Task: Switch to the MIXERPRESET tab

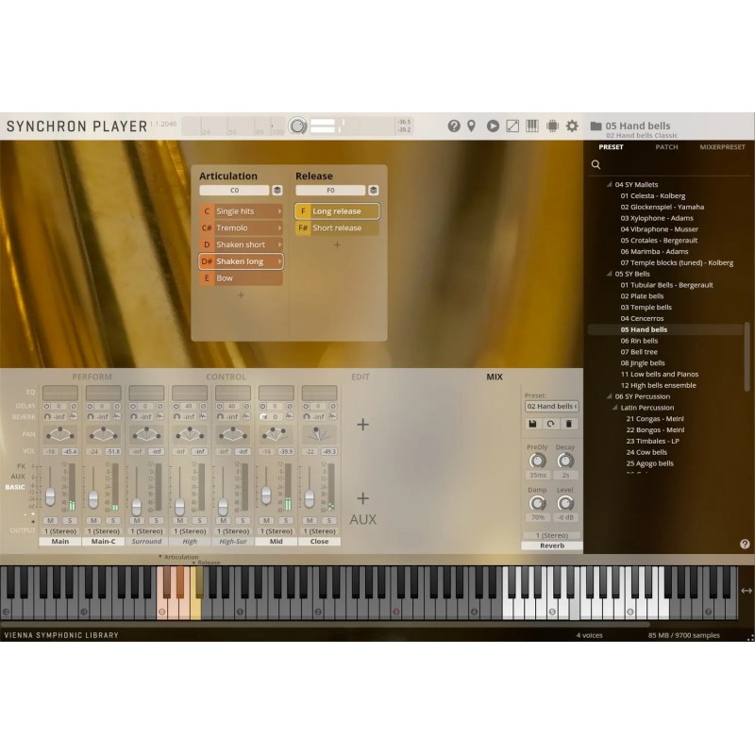Action: point(721,147)
